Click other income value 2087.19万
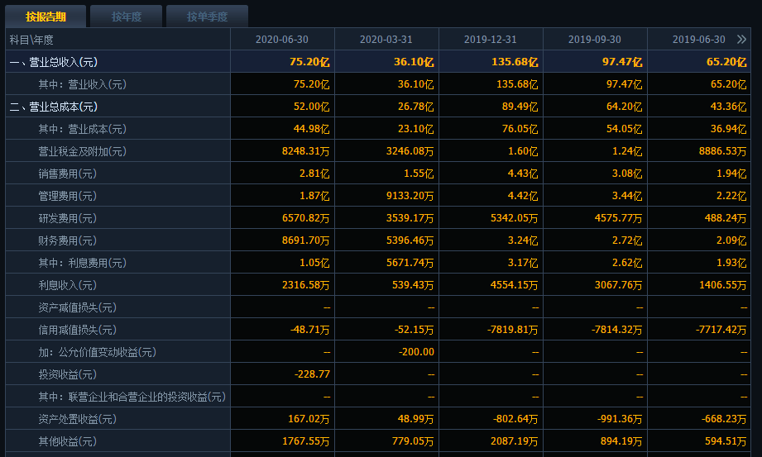This screenshot has height=457, width=762. pos(514,441)
